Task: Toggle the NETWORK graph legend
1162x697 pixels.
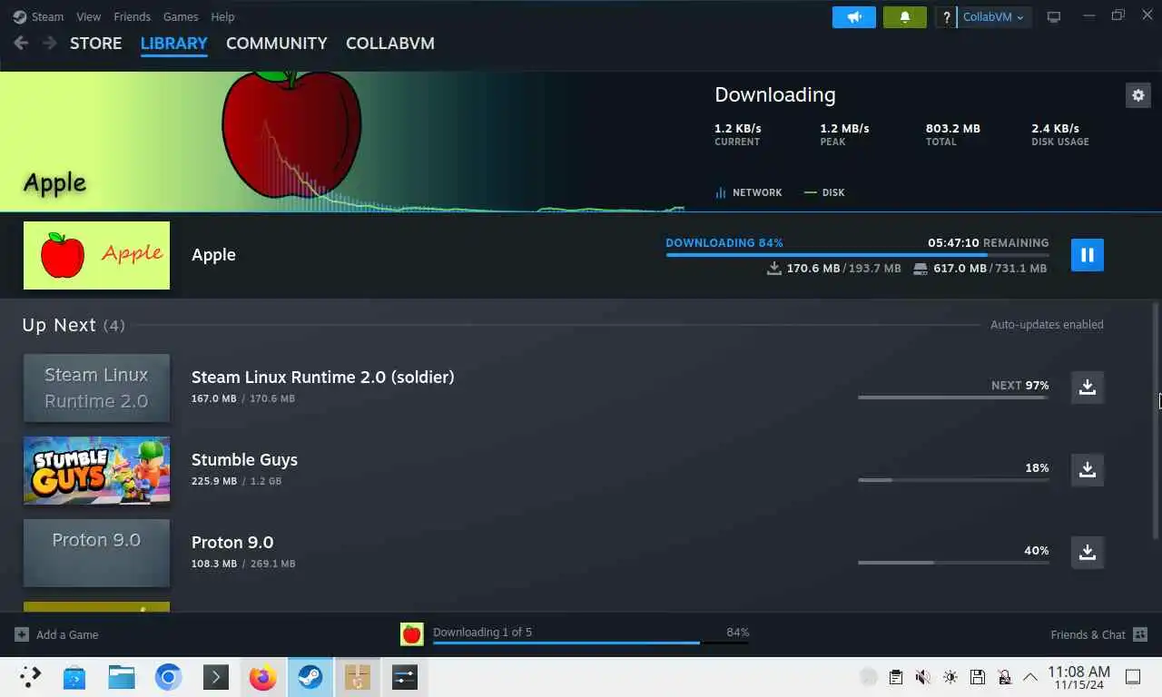Action: tap(748, 192)
